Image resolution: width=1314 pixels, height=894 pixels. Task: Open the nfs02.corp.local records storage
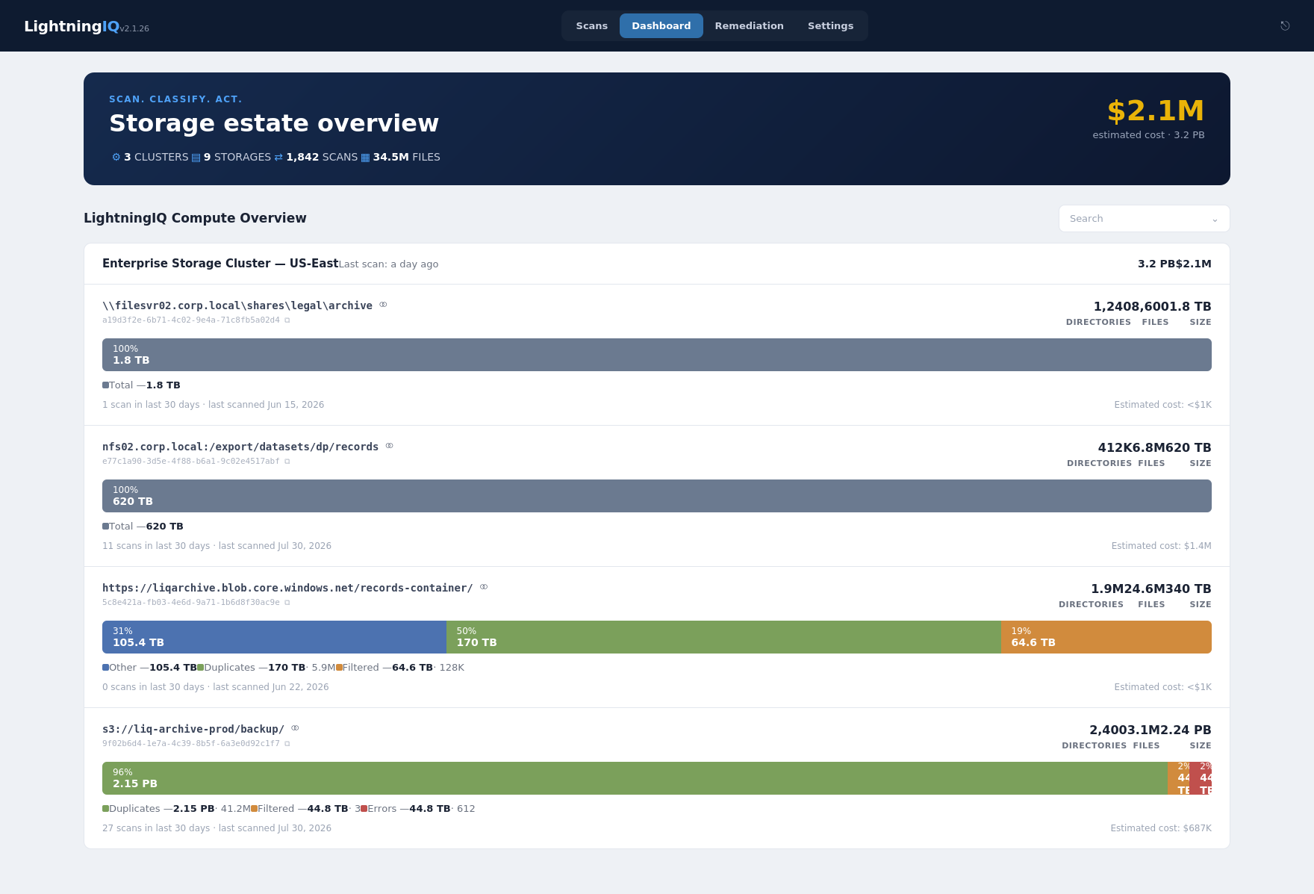[x=240, y=447]
